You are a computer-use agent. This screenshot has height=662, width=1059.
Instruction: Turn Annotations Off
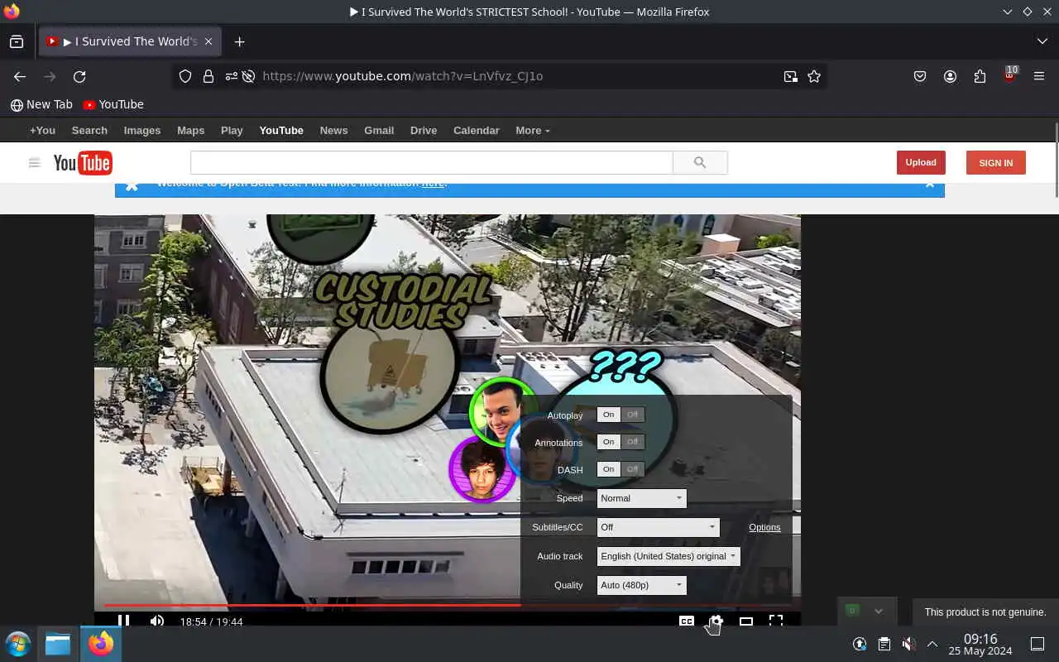tap(633, 442)
